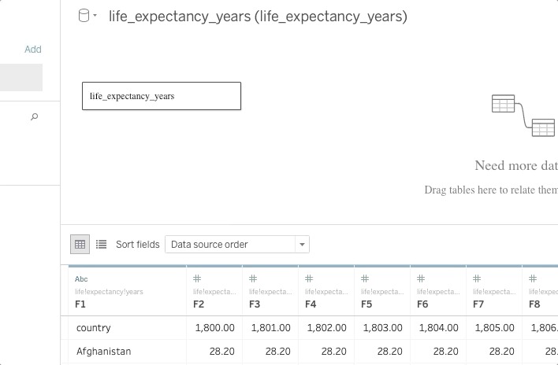This screenshot has width=558, height=365.
Task: Click the Afghanistan cell in the data grid
Action: click(104, 352)
